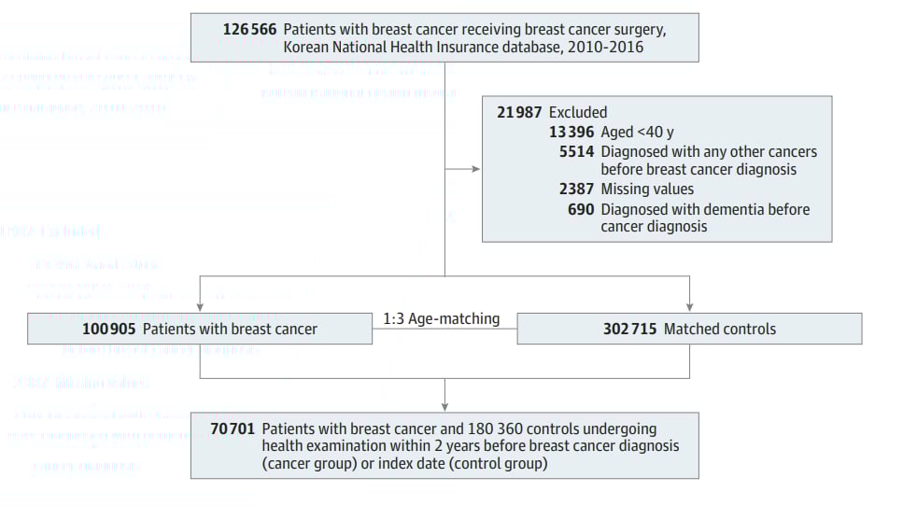Click the 5514 other cancers exclusion number

pyautogui.click(x=576, y=152)
